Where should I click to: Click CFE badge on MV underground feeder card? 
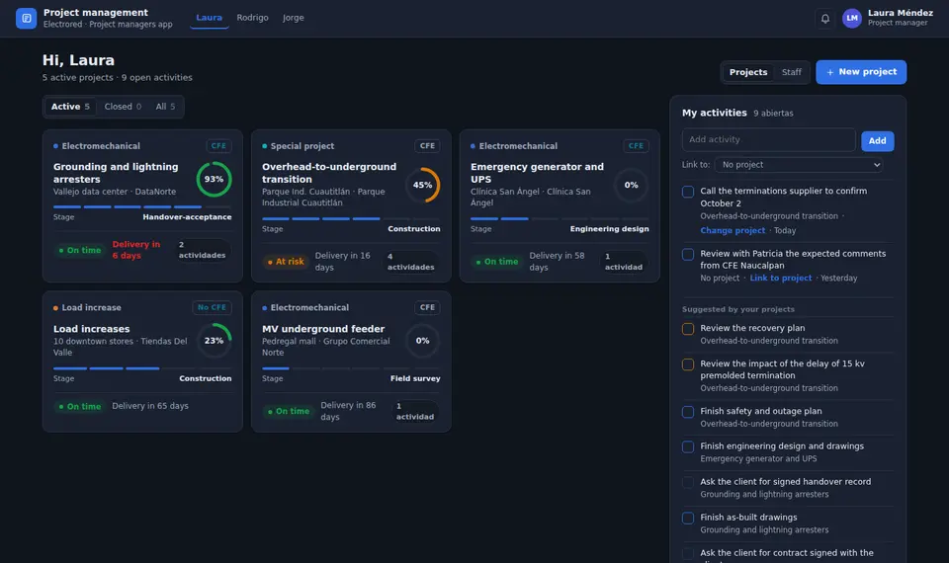(x=427, y=307)
